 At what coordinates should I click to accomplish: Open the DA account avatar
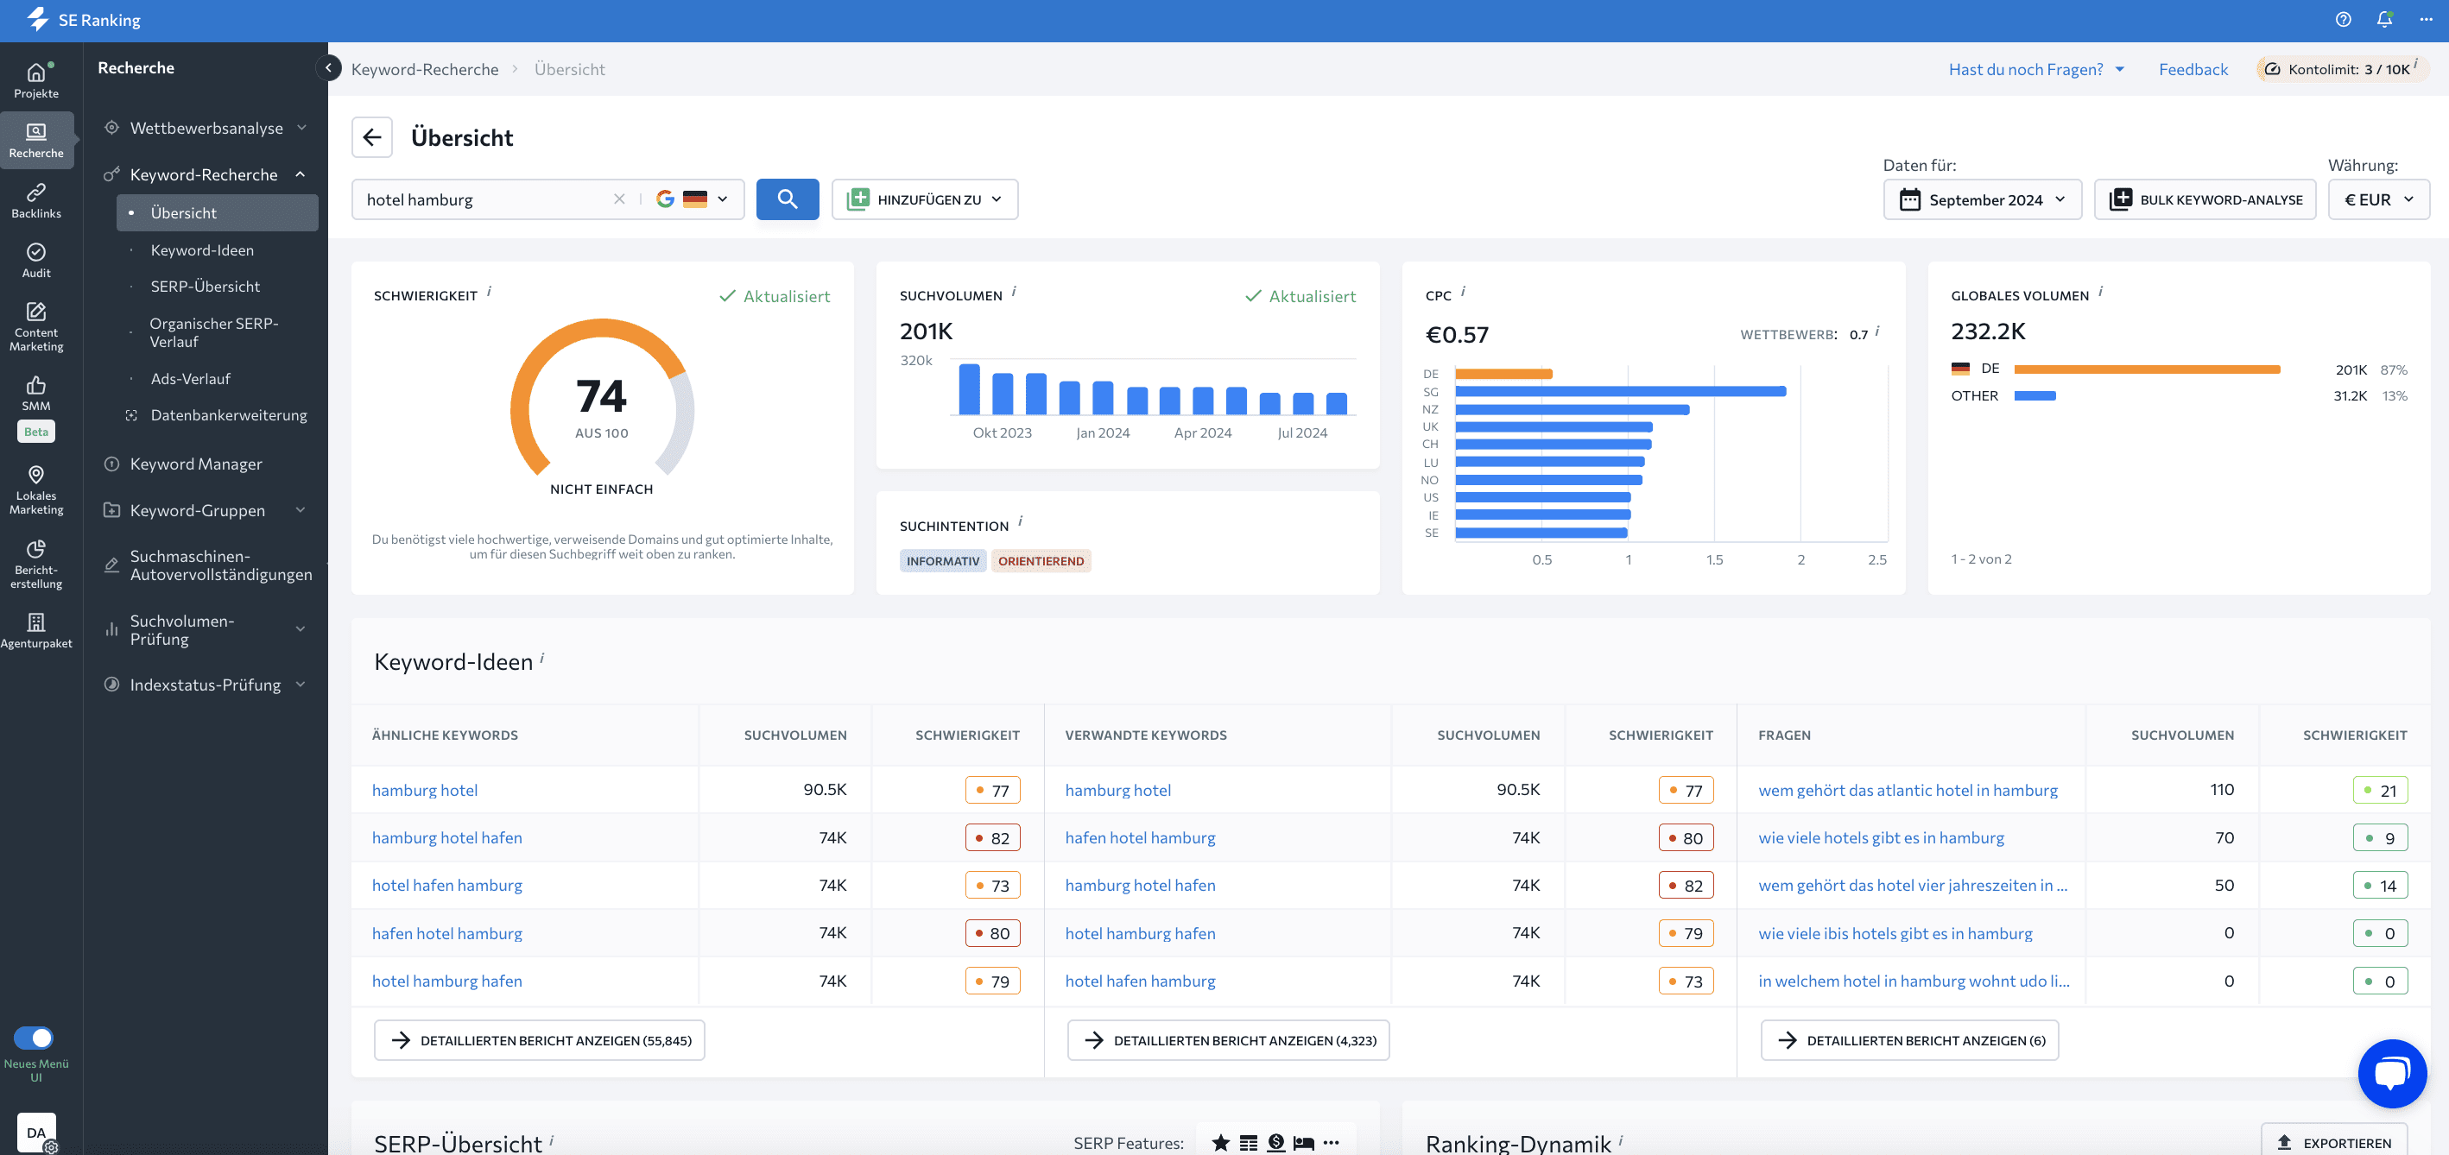[36, 1133]
